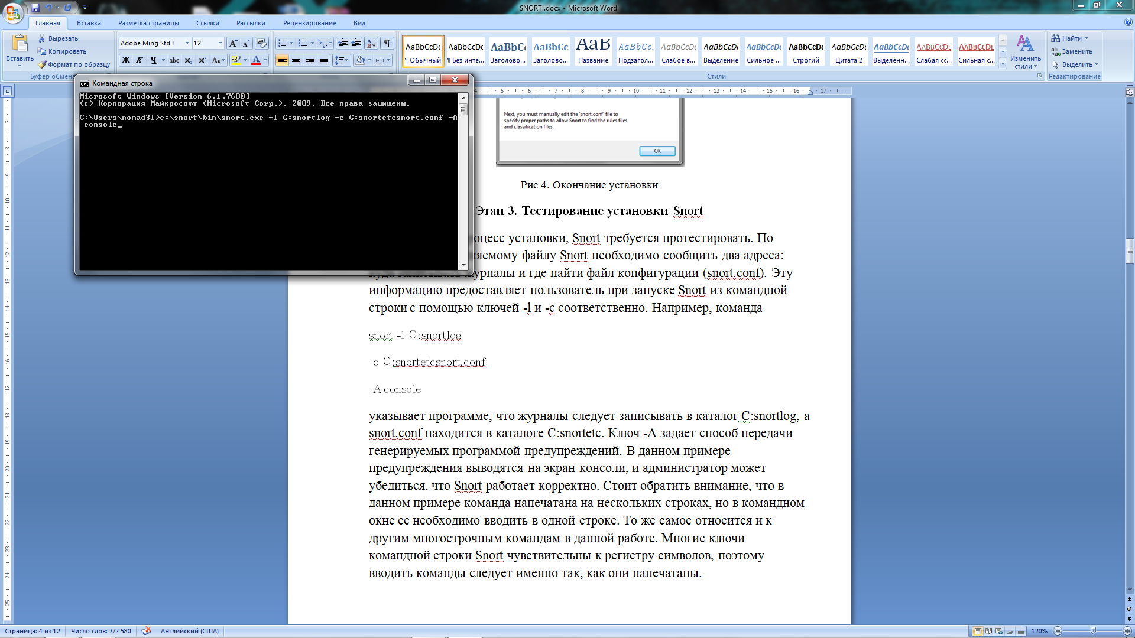Viewport: 1135px width, 638px height.
Task: Switch to Outline view in status bar
Action: point(1010,631)
